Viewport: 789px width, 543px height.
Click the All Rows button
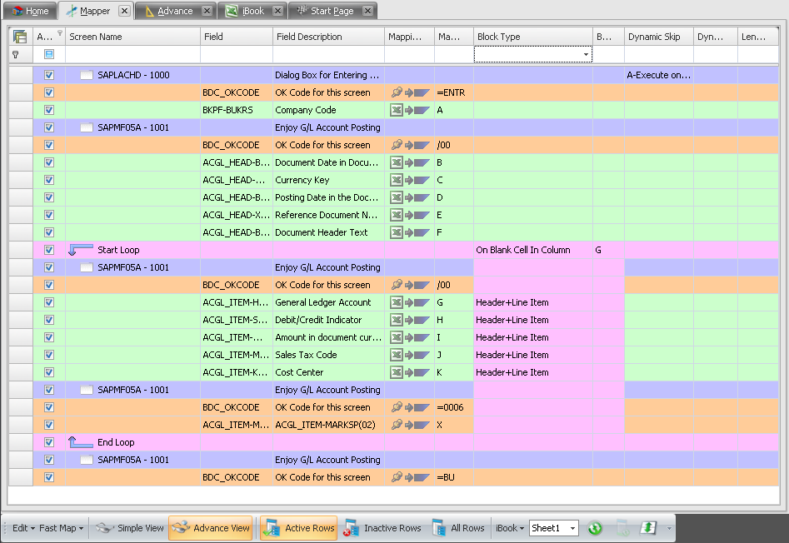point(461,528)
